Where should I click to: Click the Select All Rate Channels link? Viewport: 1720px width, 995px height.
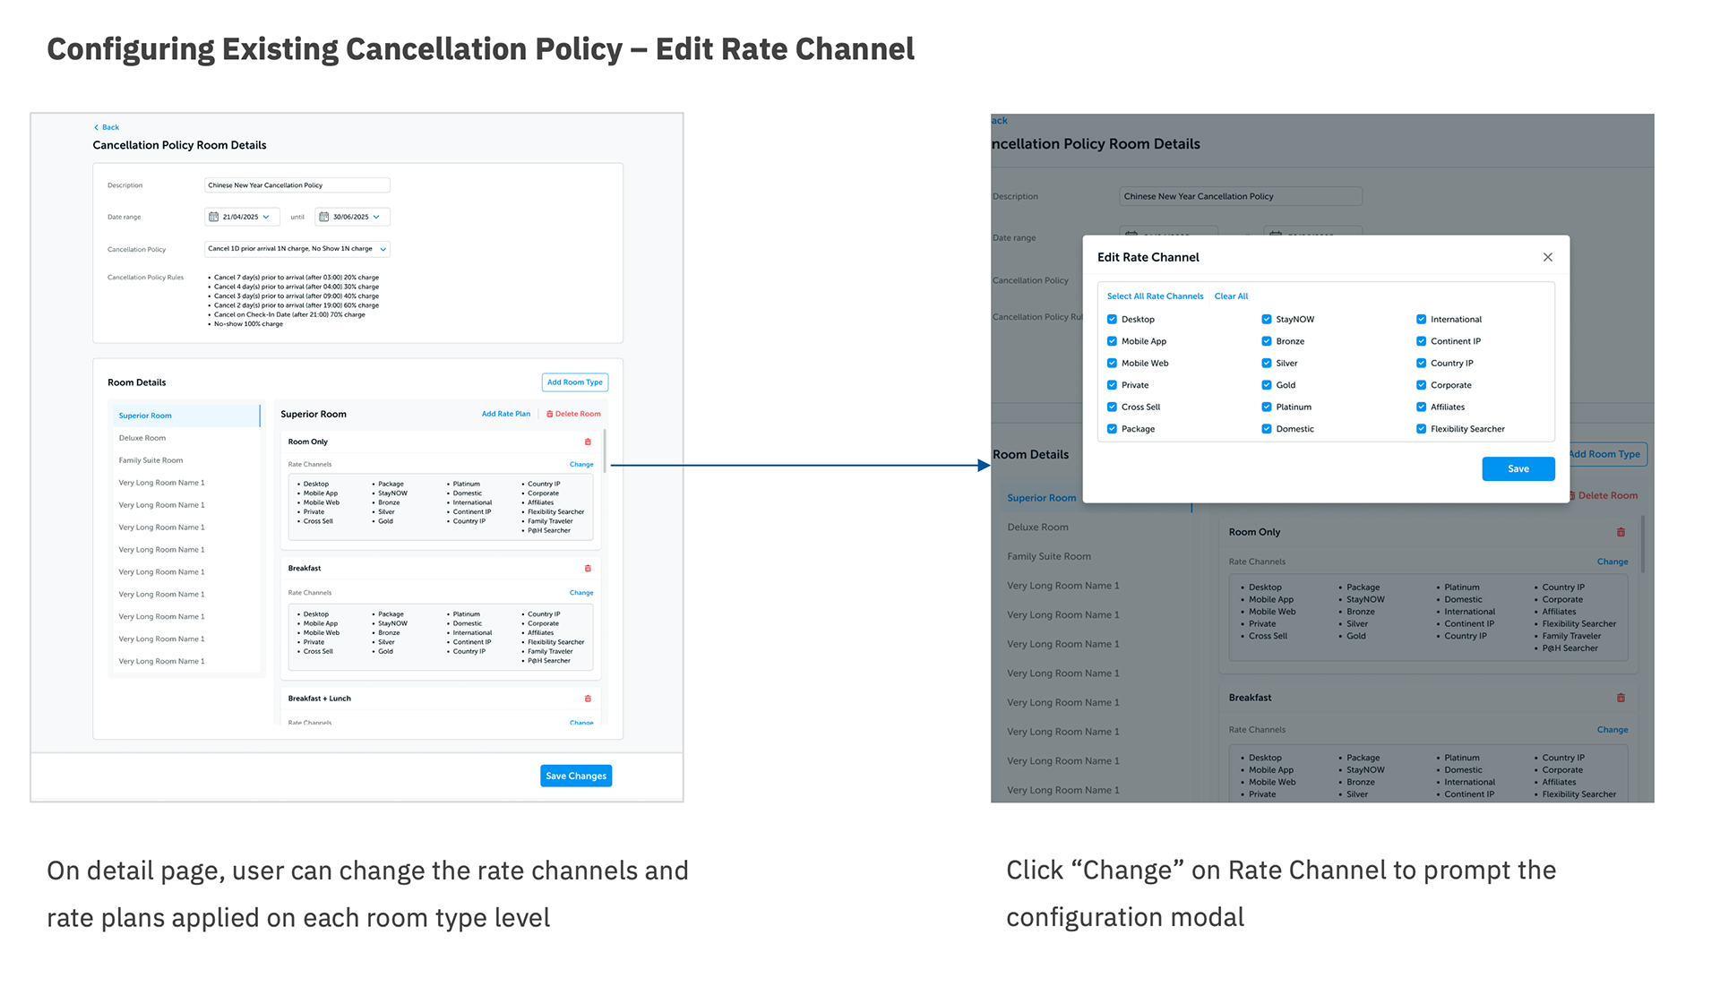[x=1155, y=296]
